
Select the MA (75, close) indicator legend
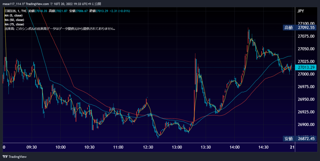coord(14,24)
